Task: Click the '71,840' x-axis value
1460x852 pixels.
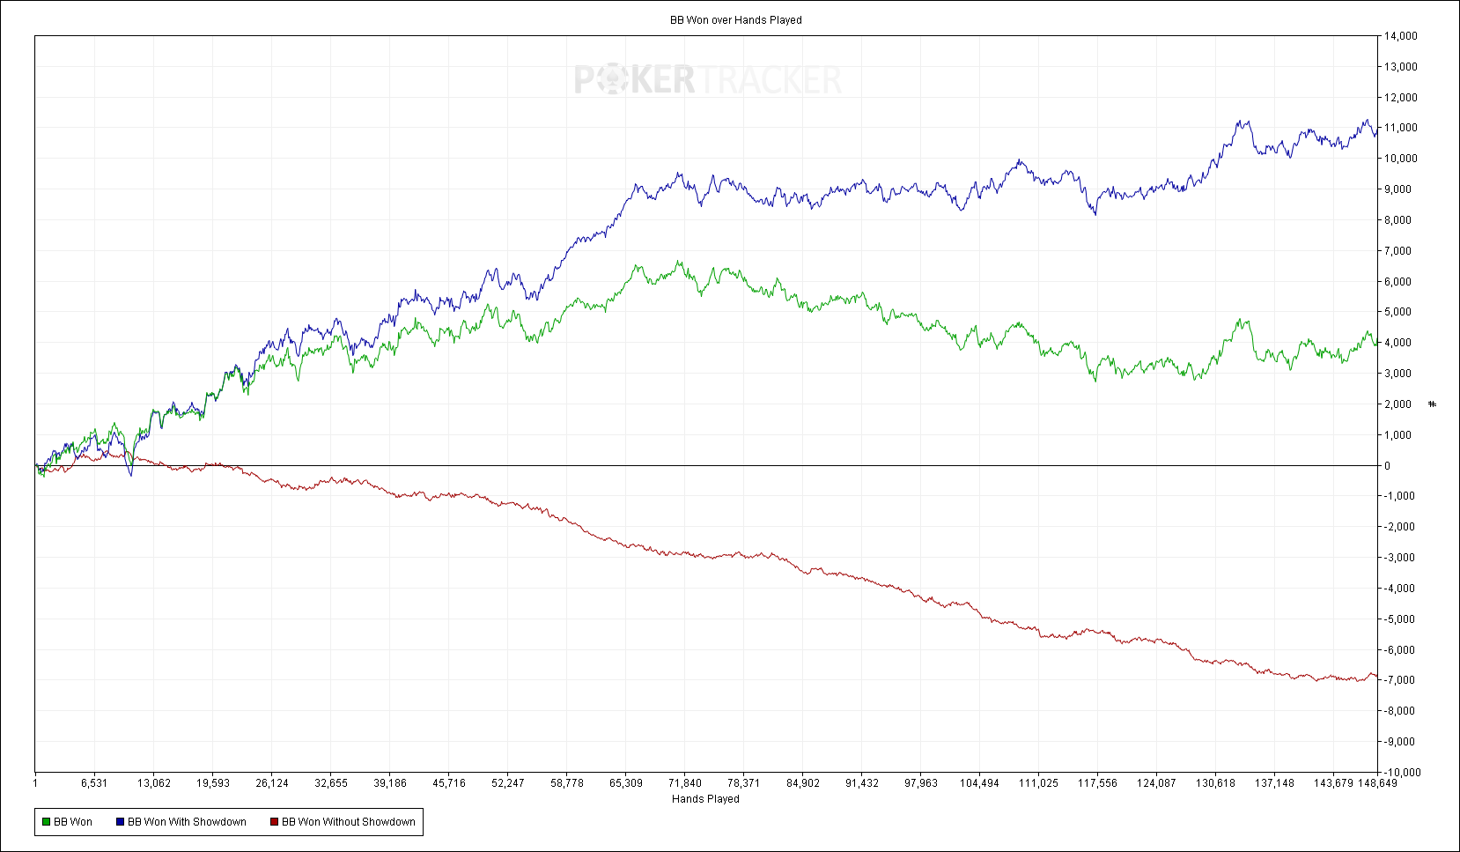Action: 685,783
